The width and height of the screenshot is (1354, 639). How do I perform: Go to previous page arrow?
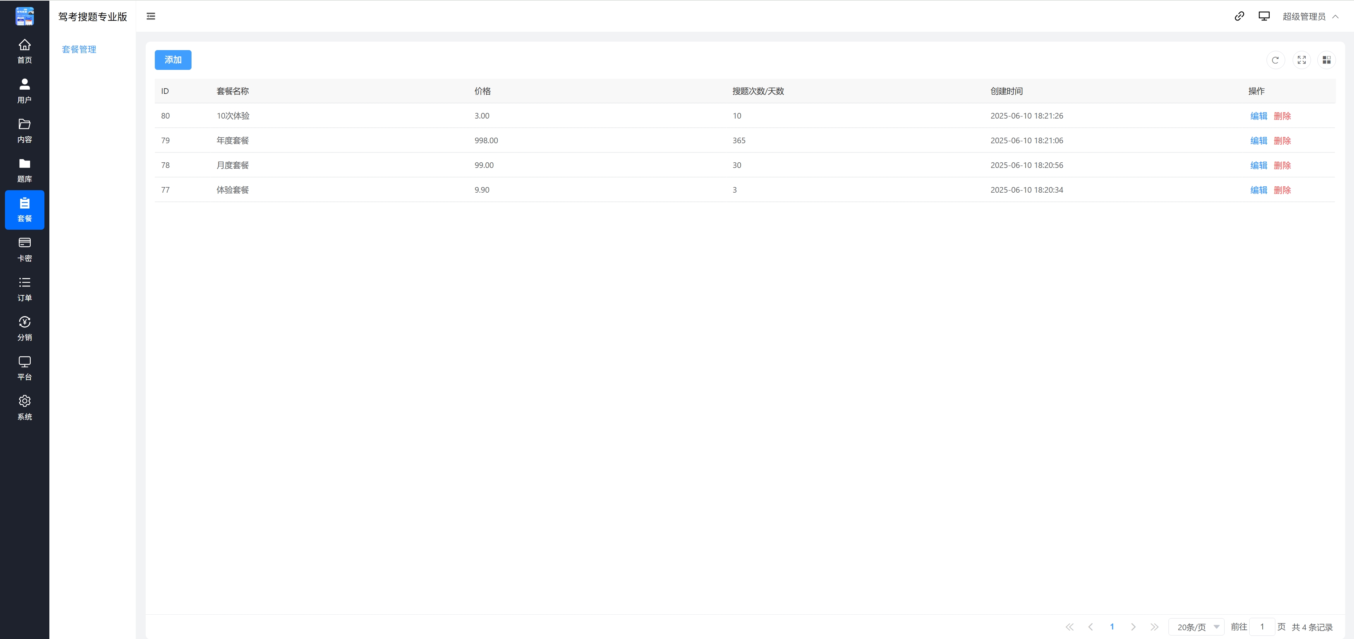pyautogui.click(x=1091, y=626)
